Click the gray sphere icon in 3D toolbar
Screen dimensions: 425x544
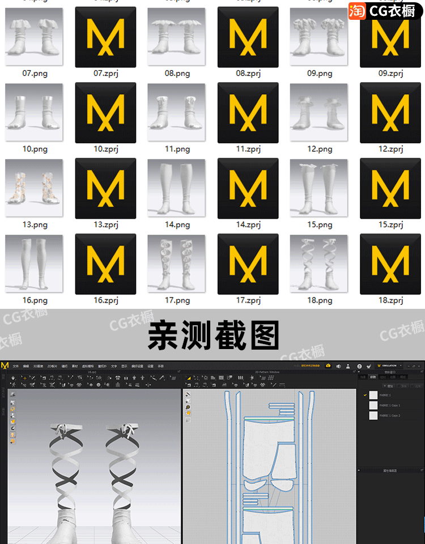click(x=99, y=385)
